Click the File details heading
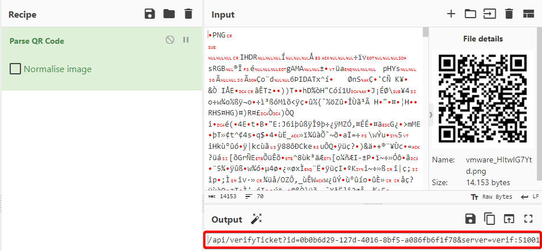 (x=483, y=39)
